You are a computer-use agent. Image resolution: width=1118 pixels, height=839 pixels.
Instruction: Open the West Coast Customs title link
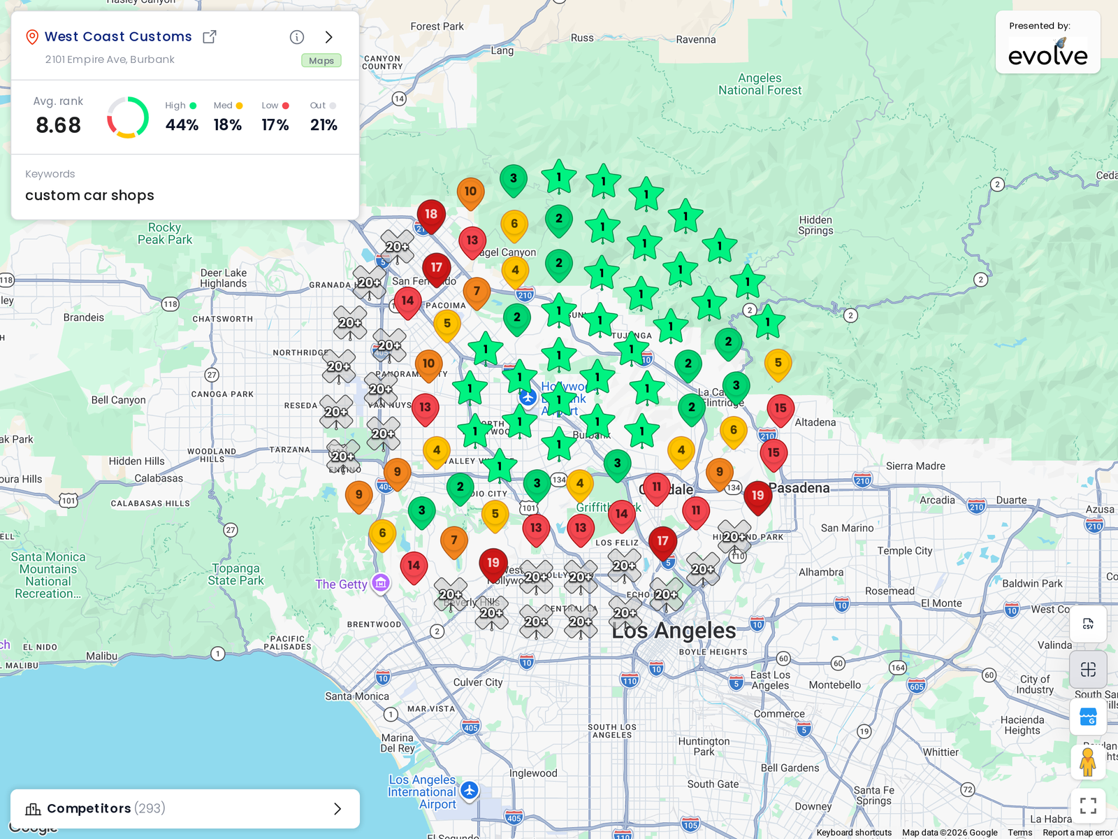118,36
